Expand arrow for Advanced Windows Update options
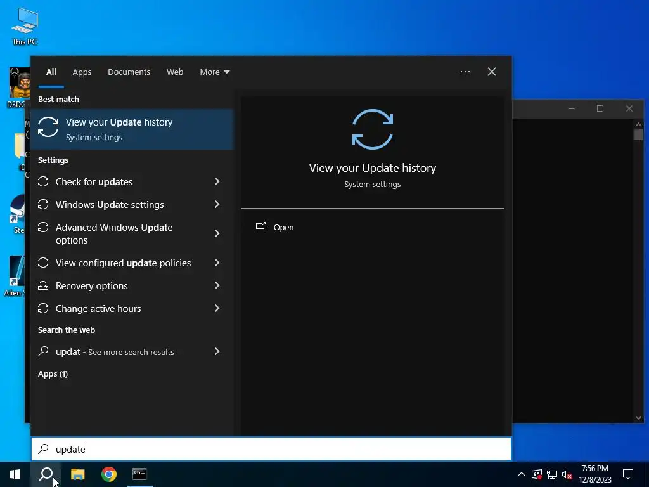 [217, 233]
